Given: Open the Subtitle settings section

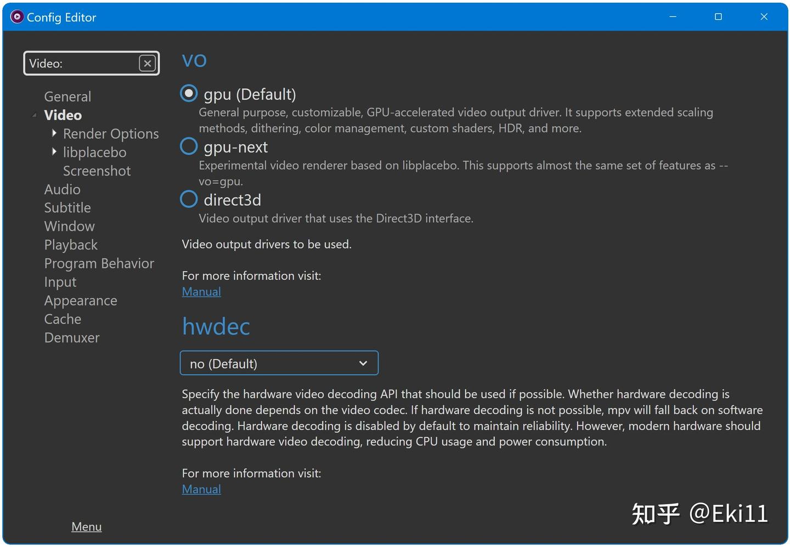Looking at the screenshot, I should (67, 207).
